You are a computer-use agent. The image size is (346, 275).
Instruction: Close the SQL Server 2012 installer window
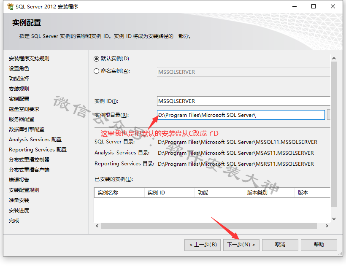point(333,7)
